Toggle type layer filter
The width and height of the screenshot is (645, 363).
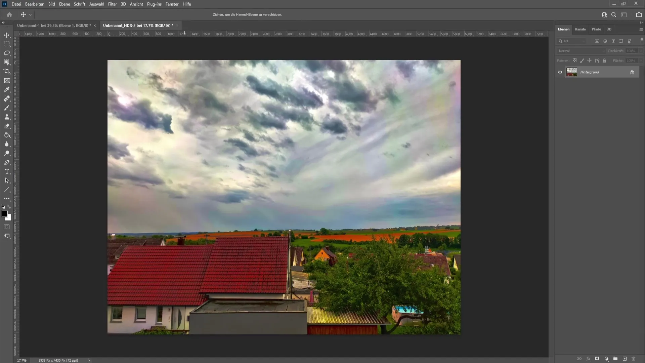coord(613,41)
